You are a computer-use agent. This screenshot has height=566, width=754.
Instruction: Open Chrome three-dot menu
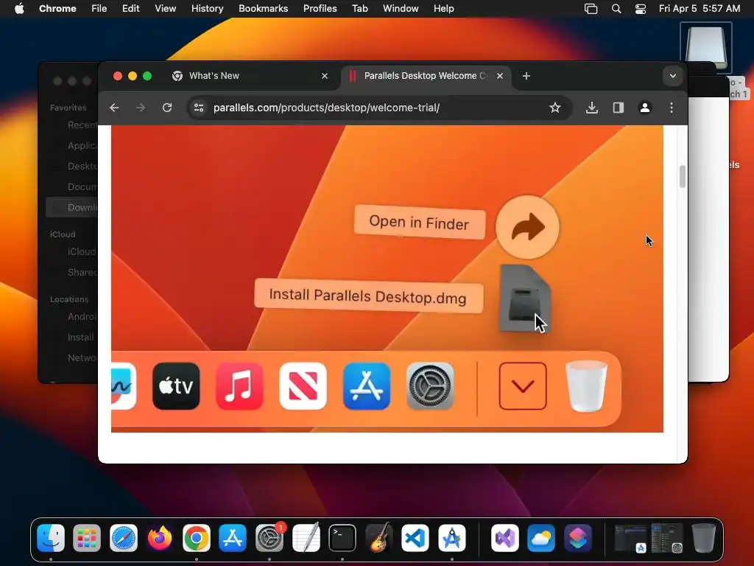[x=672, y=108]
